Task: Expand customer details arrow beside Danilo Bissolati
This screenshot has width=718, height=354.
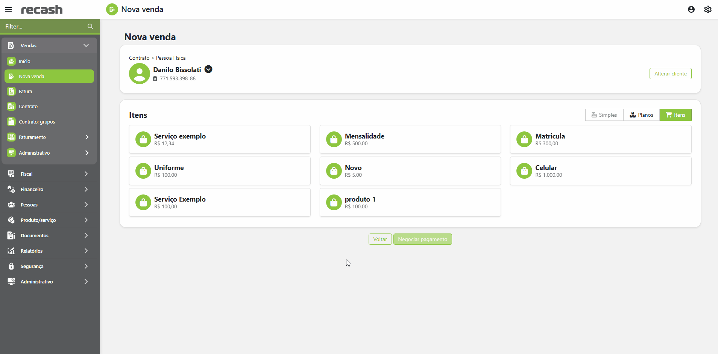Action: [208, 69]
